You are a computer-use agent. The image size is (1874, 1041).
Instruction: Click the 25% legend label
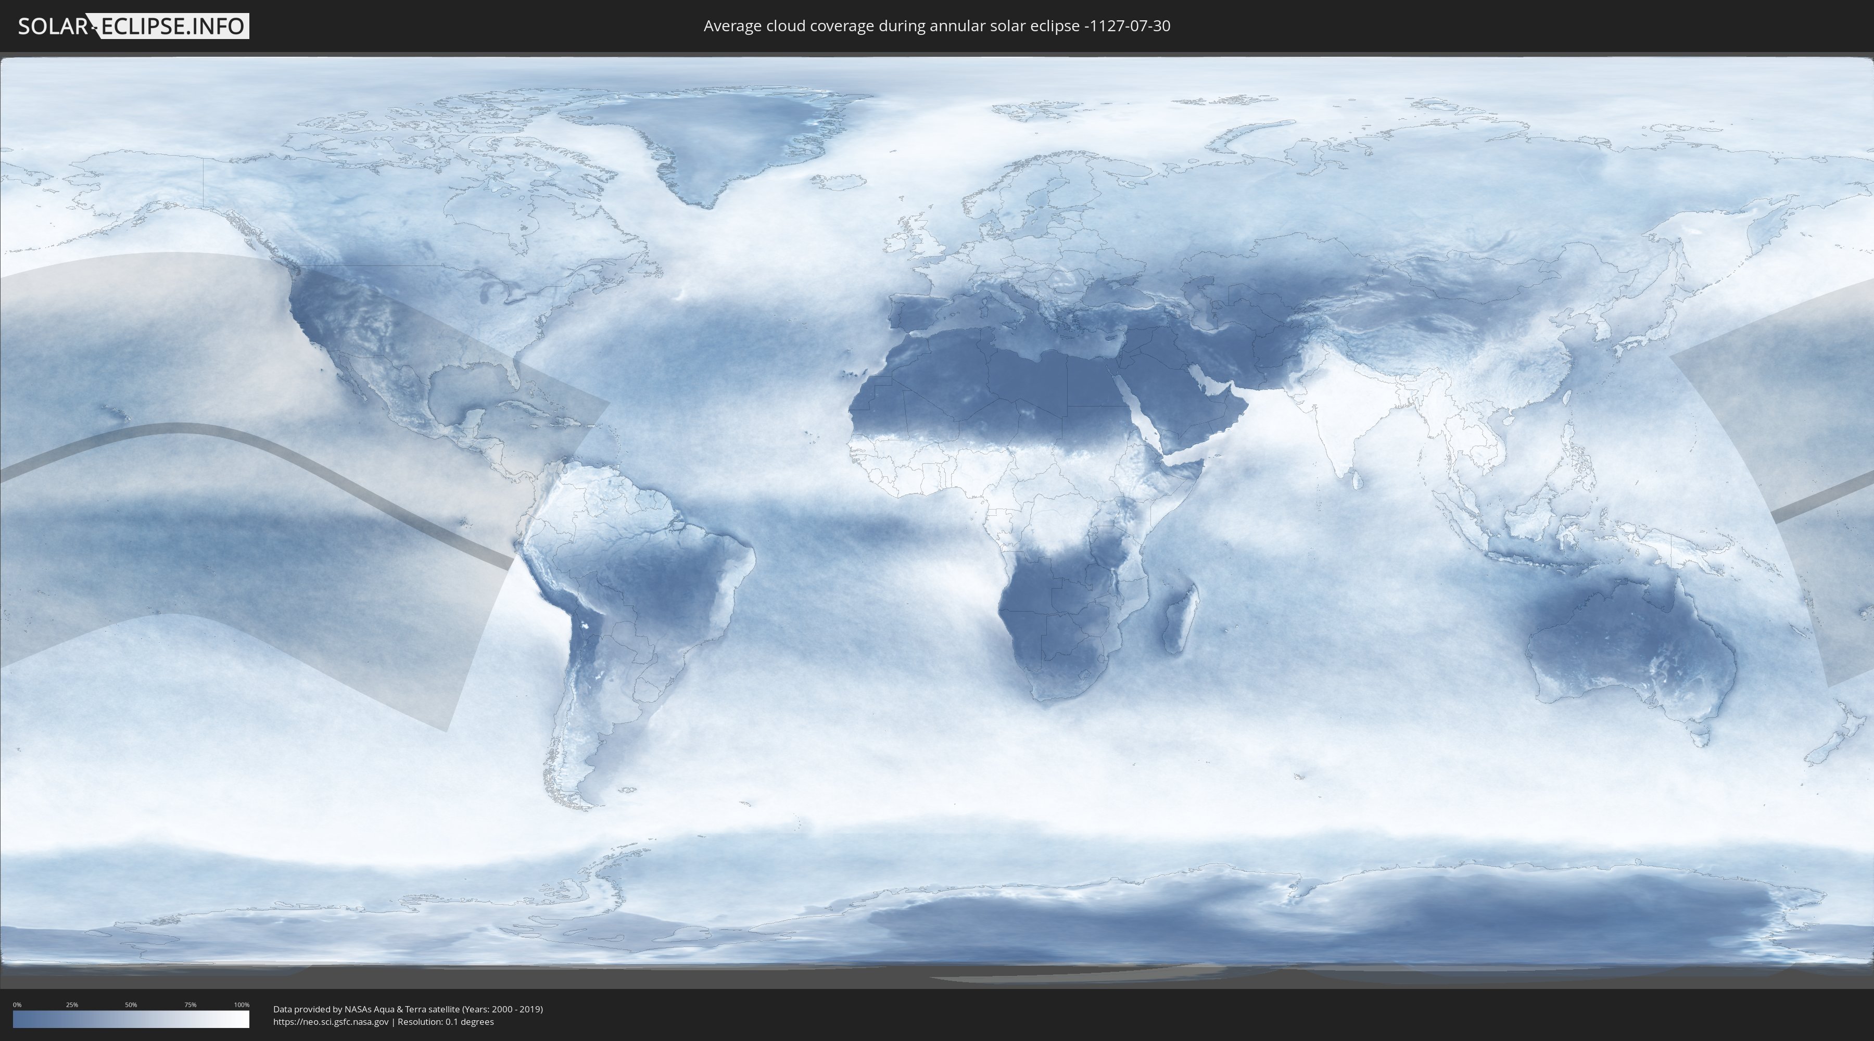tap(72, 1005)
